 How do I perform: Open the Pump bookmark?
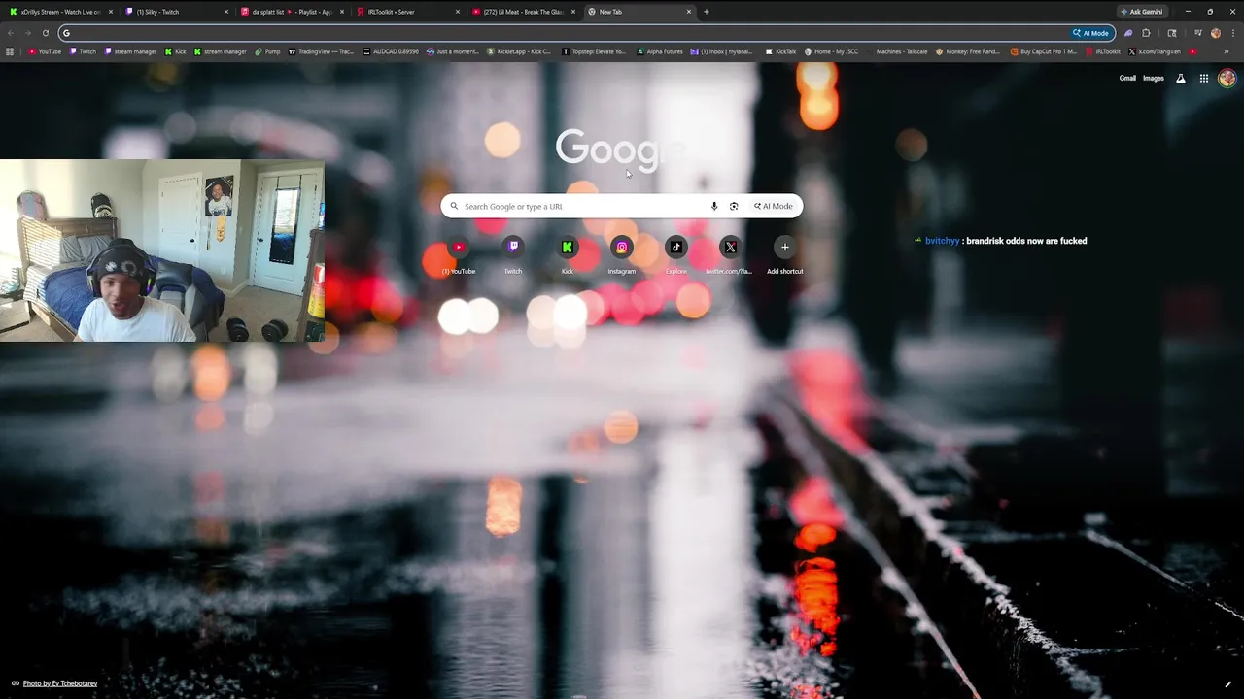(x=267, y=51)
